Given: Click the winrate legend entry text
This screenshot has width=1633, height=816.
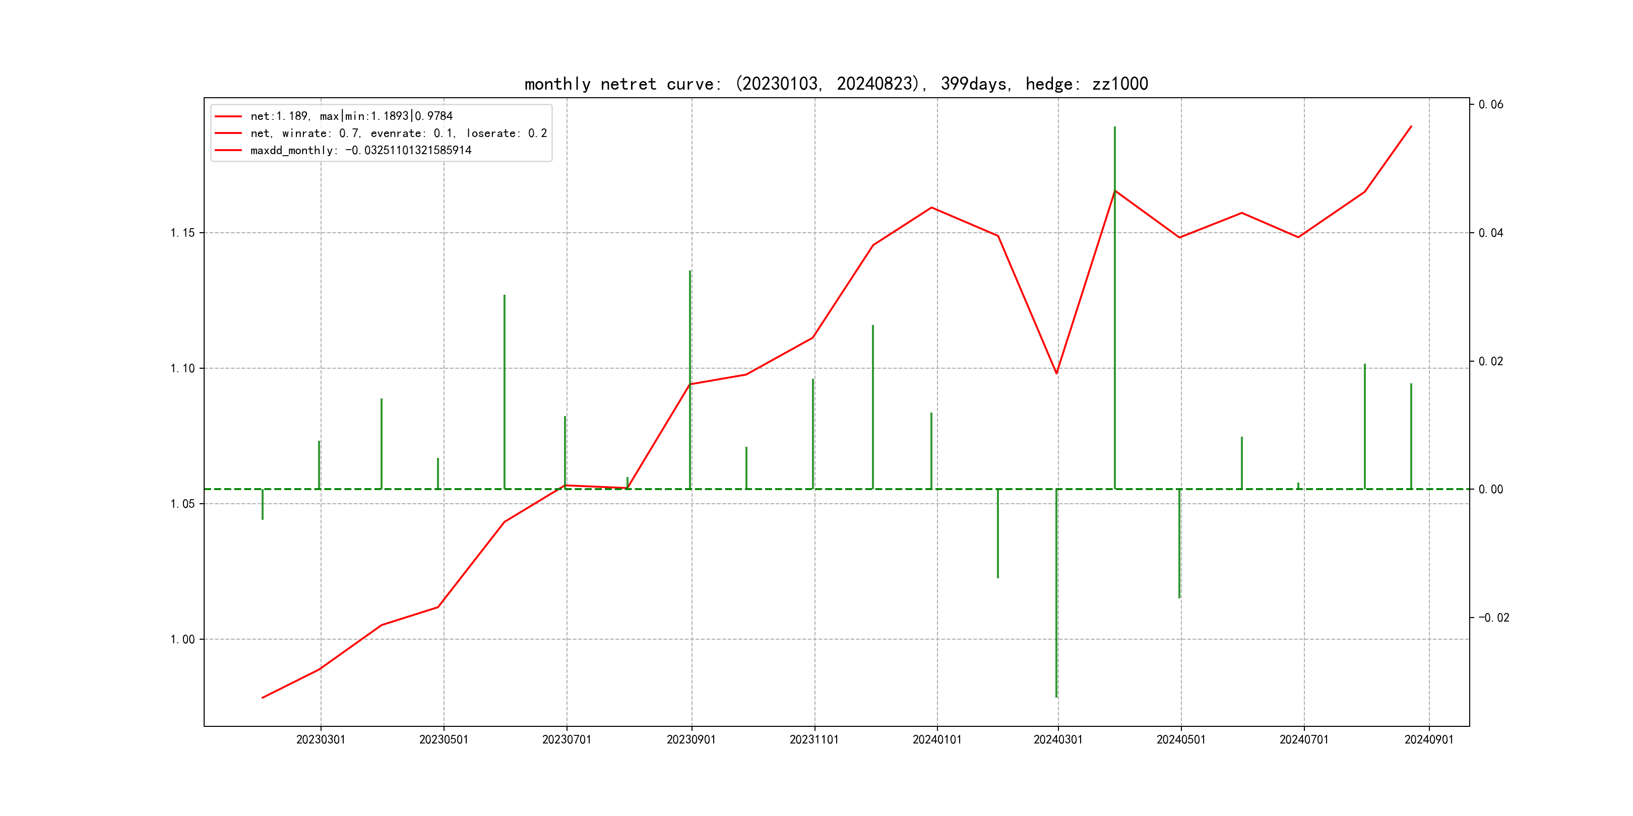Looking at the screenshot, I should [x=398, y=133].
